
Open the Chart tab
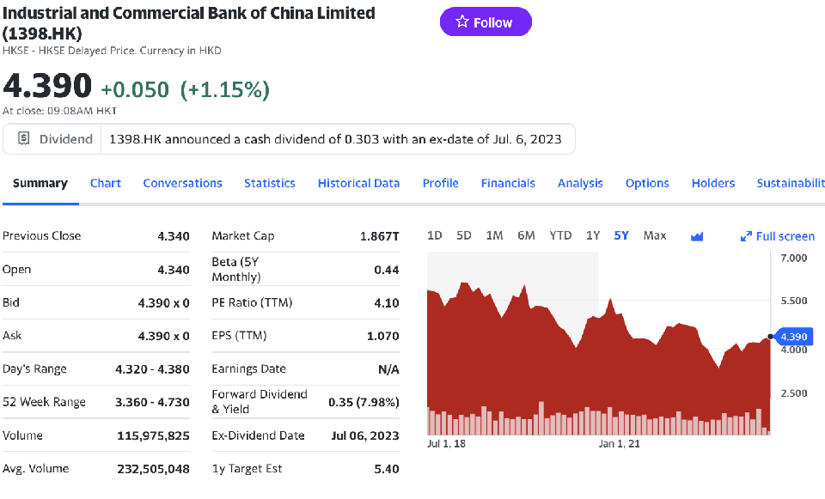point(106,183)
